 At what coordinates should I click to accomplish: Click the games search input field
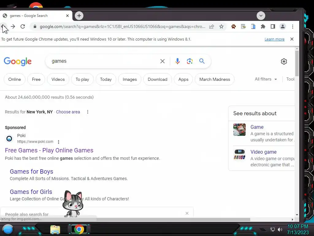pos(104,61)
